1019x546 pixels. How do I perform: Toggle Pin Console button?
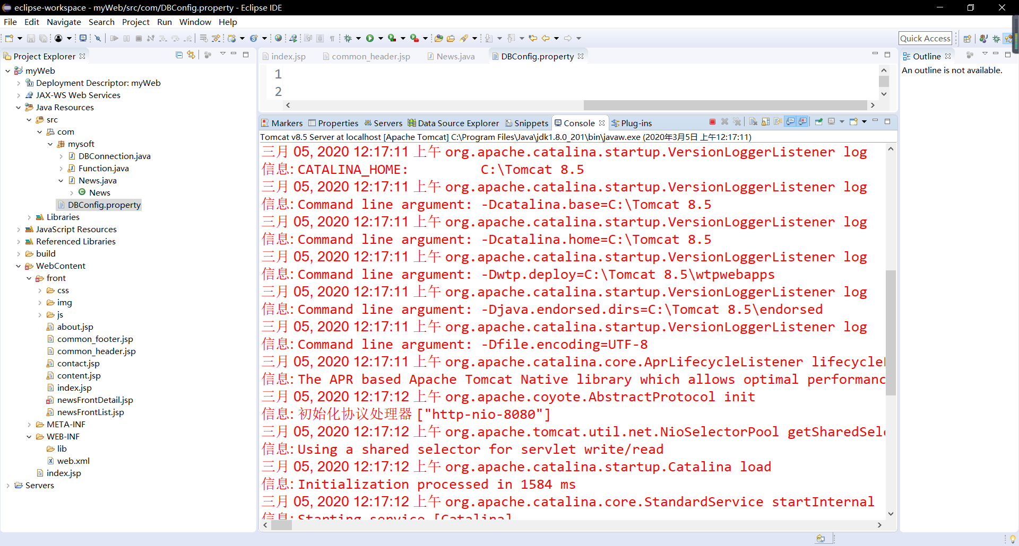818,122
